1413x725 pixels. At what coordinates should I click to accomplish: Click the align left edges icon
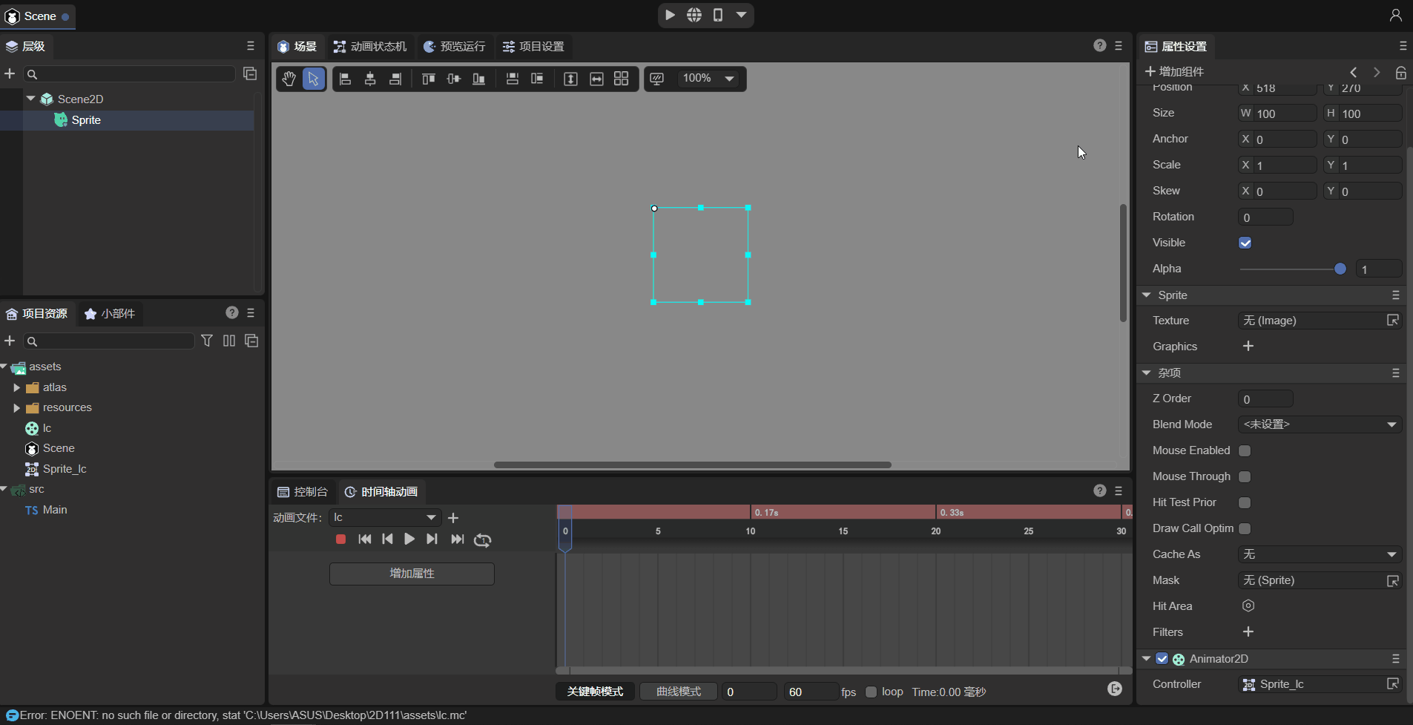click(x=345, y=79)
